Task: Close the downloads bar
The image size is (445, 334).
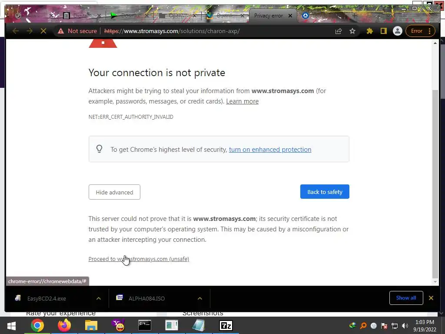Action: tap(431, 297)
